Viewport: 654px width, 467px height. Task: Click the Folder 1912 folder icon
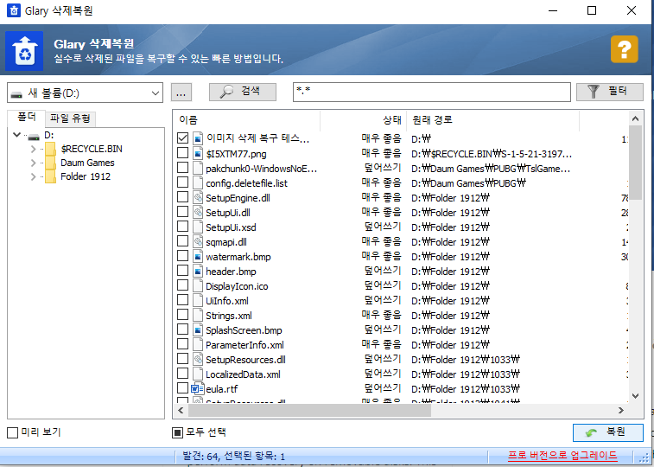click(50, 176)
